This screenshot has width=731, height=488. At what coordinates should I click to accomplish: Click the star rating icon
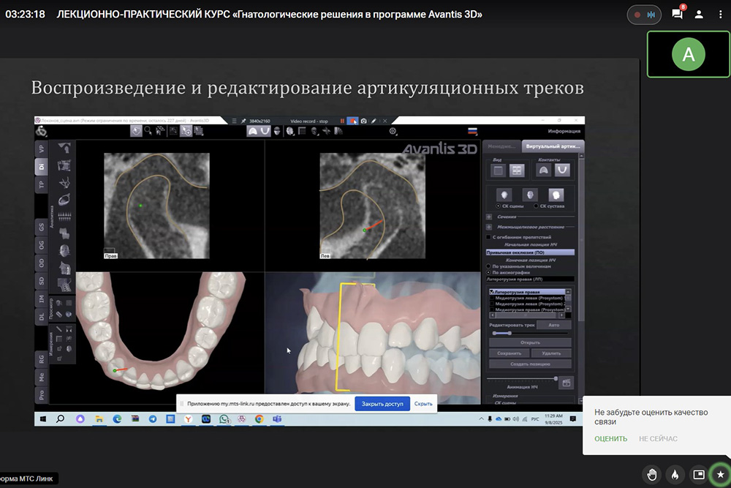721,475
